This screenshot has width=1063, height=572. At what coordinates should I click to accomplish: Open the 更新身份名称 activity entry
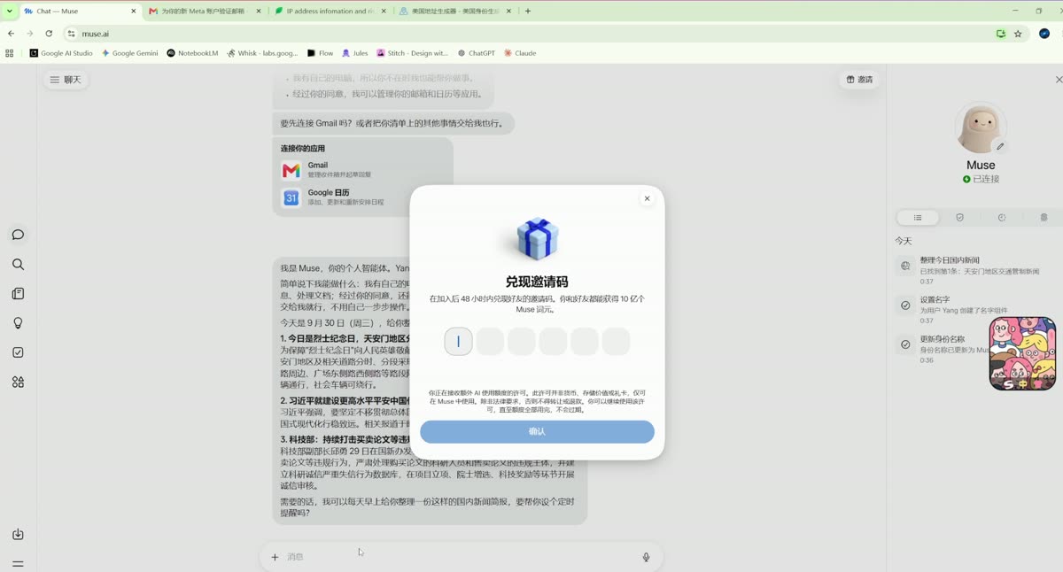pos(942,349)
